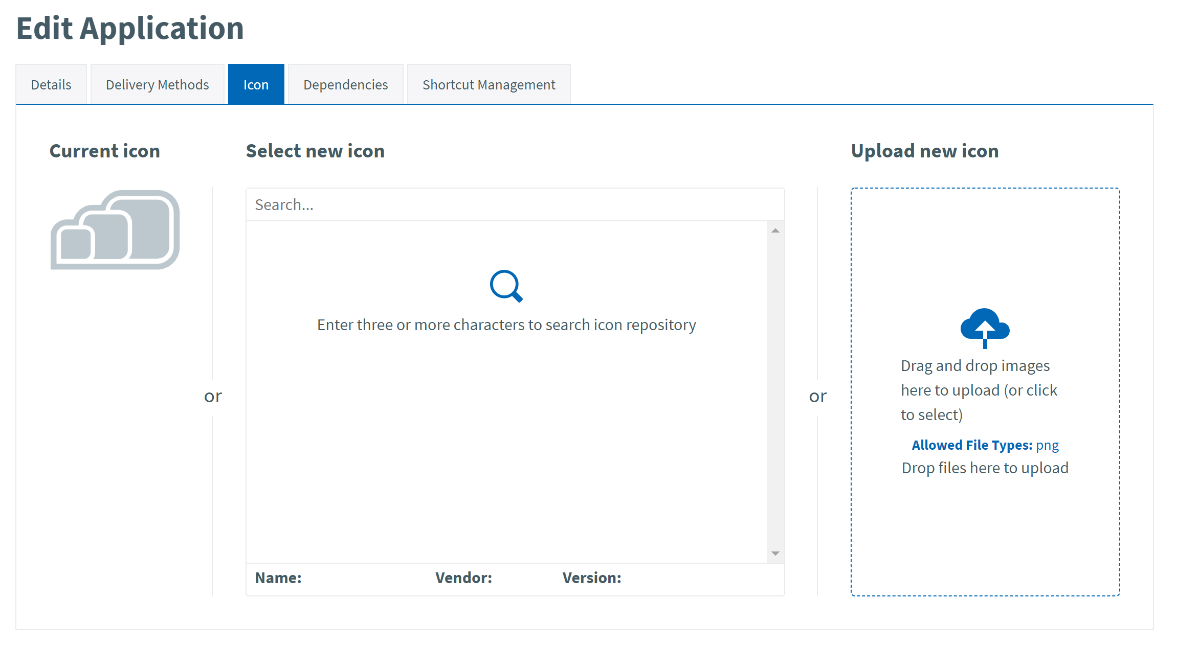Screen dimensions: 1177x646
Task: Click the scrollbar track of the icon list
Action: point(775,391)
